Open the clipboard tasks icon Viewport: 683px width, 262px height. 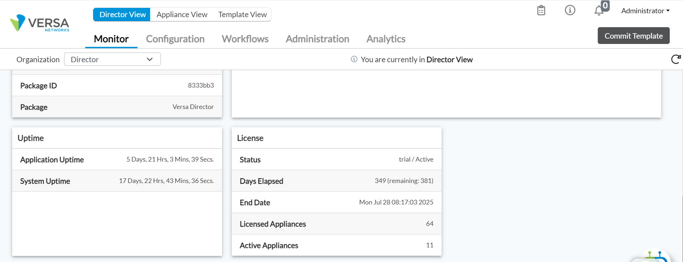tap(541, 10)
